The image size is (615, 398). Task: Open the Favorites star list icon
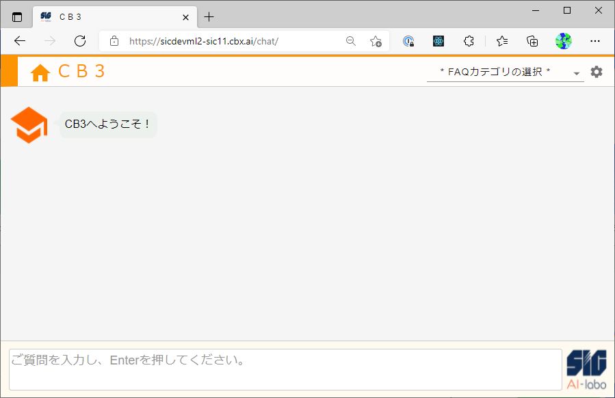click(502, 41)
